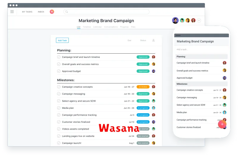This screenshot has height=157, width=238.
Task: Click the Jul 24 due date
Action: tap(131, 136)
